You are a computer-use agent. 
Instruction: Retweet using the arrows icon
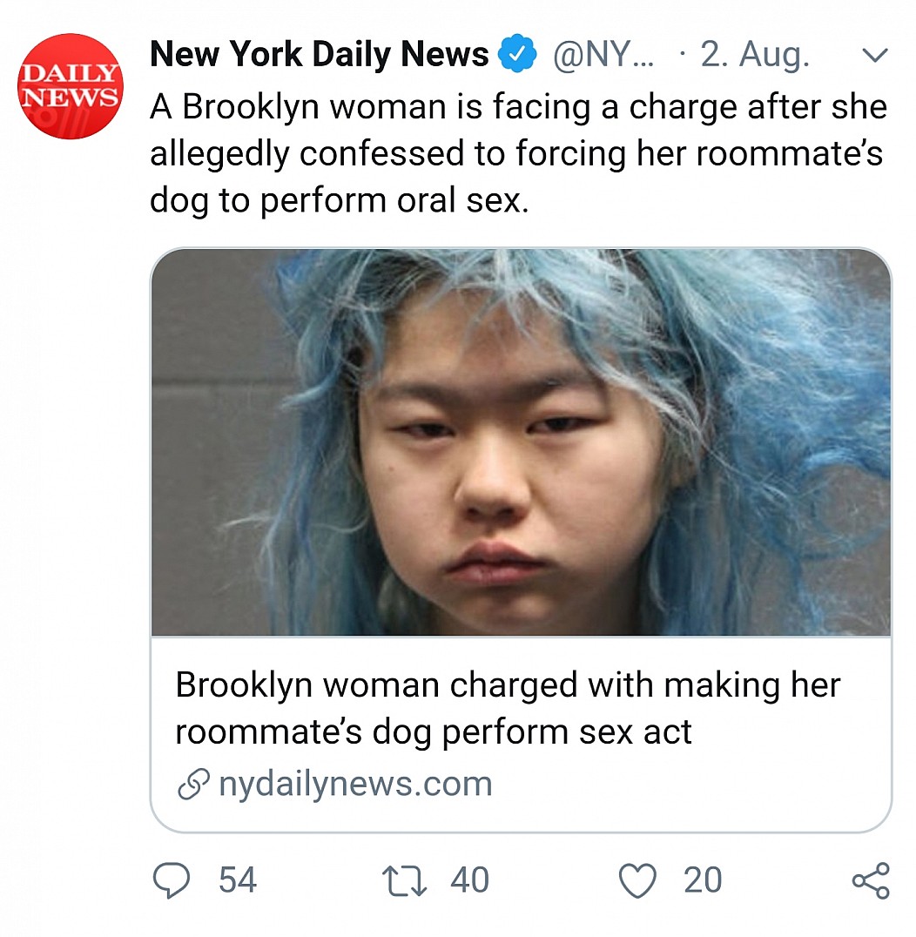pyautogui.click(x=405, y=880)
